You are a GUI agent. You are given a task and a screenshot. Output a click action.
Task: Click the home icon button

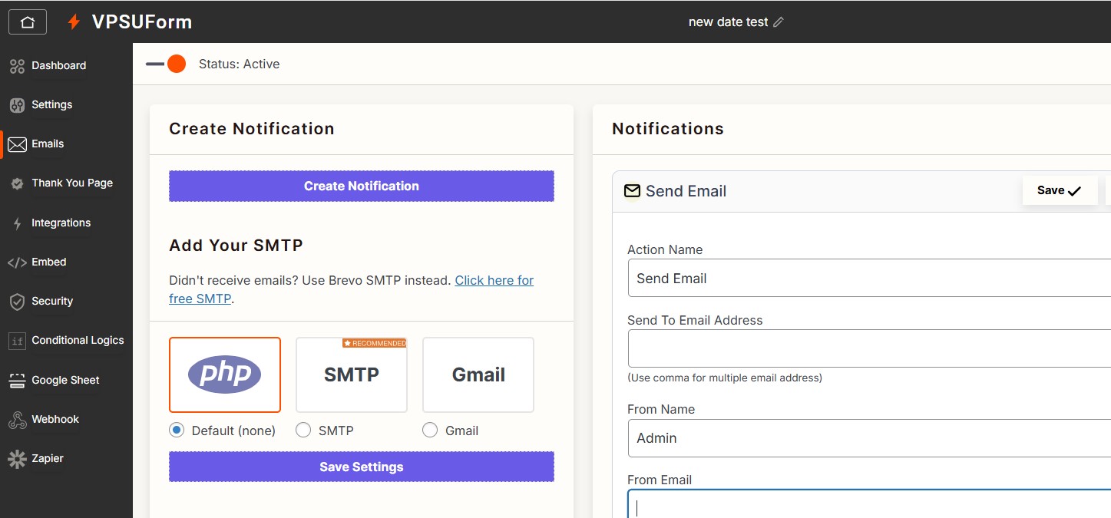(x=28, y=21)
